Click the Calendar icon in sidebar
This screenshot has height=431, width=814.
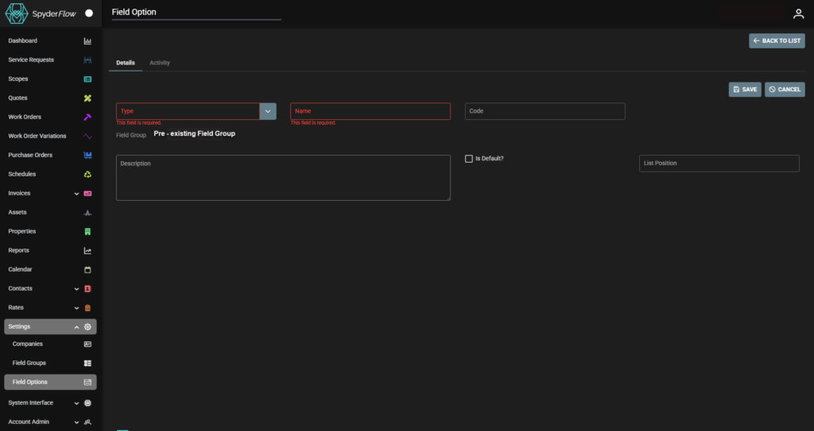[87, 270]
